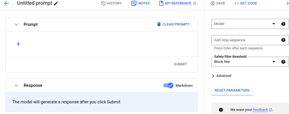Click help icon beside Model field
This screenshot has height=114, width=289.
283,24
